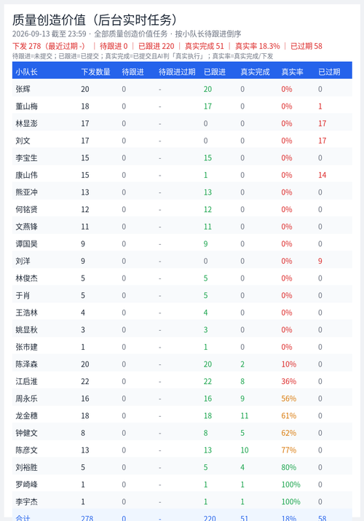Select team leader name 周永乐
This screenshot has height=521, width=364.
tap(26, 399)
